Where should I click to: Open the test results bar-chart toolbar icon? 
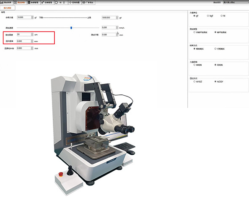(x=2, y=3)
